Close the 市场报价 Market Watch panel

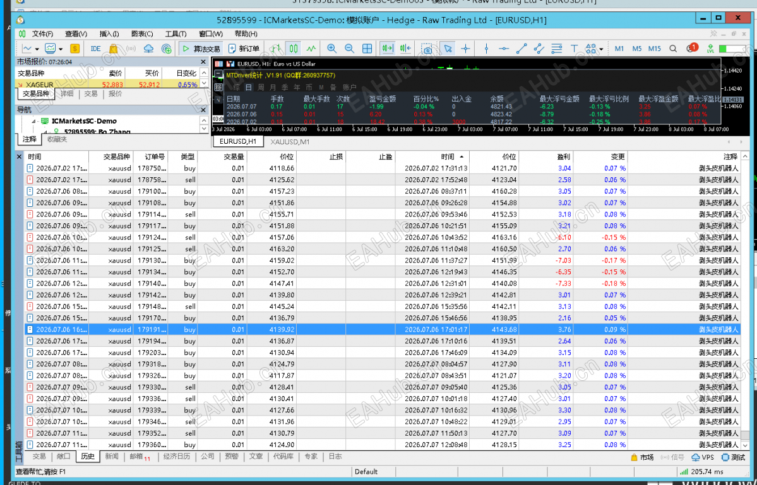203,62
